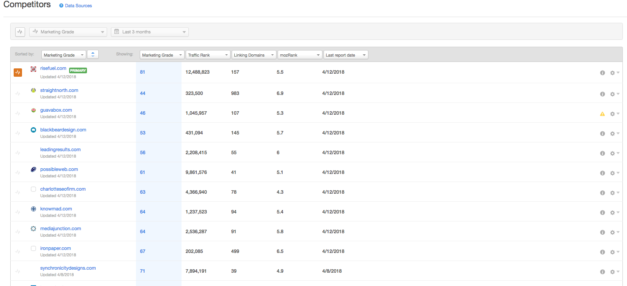Click the yellow warning icon for guavabox.com
The width and height of the screenshot is (627, 286).
602,114
